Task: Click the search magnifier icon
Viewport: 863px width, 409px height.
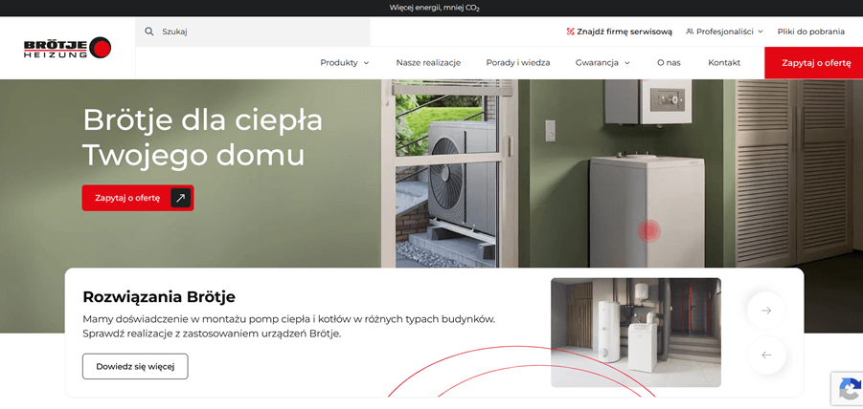Action: click(x=148, y=32)
